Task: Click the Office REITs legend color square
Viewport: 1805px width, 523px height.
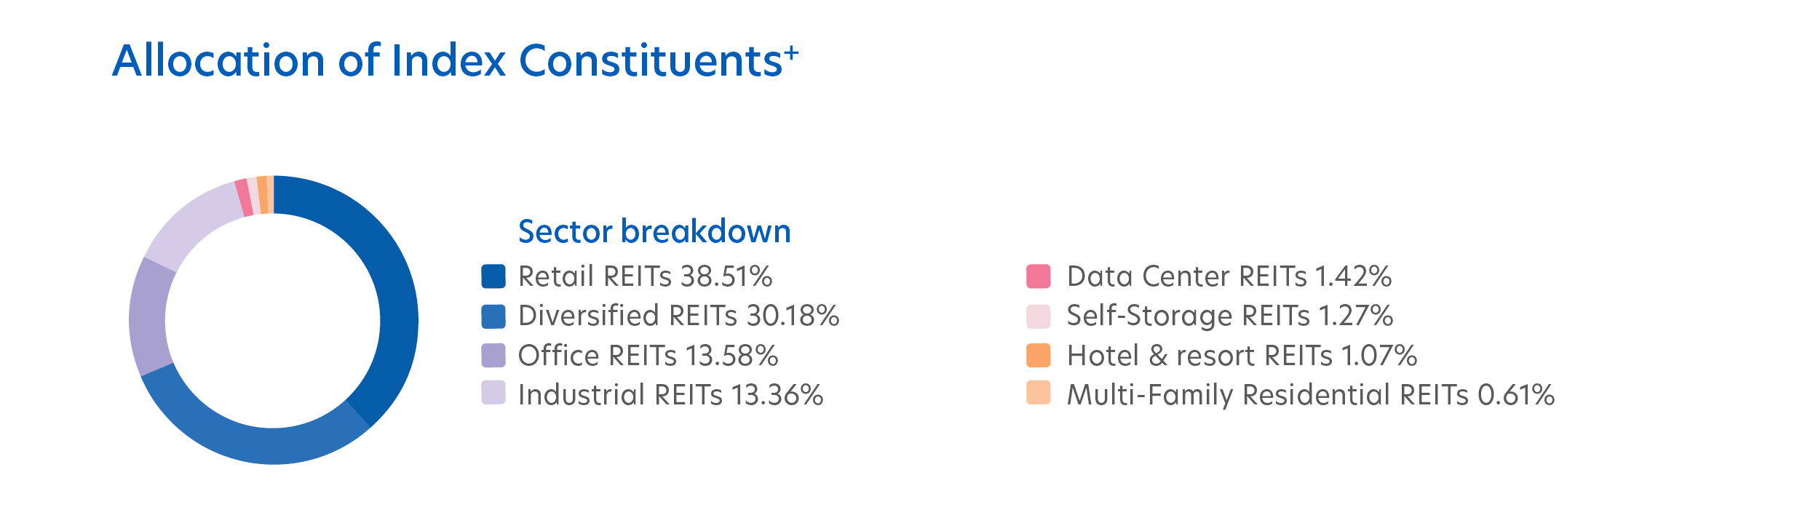Action: click(493, 356)
